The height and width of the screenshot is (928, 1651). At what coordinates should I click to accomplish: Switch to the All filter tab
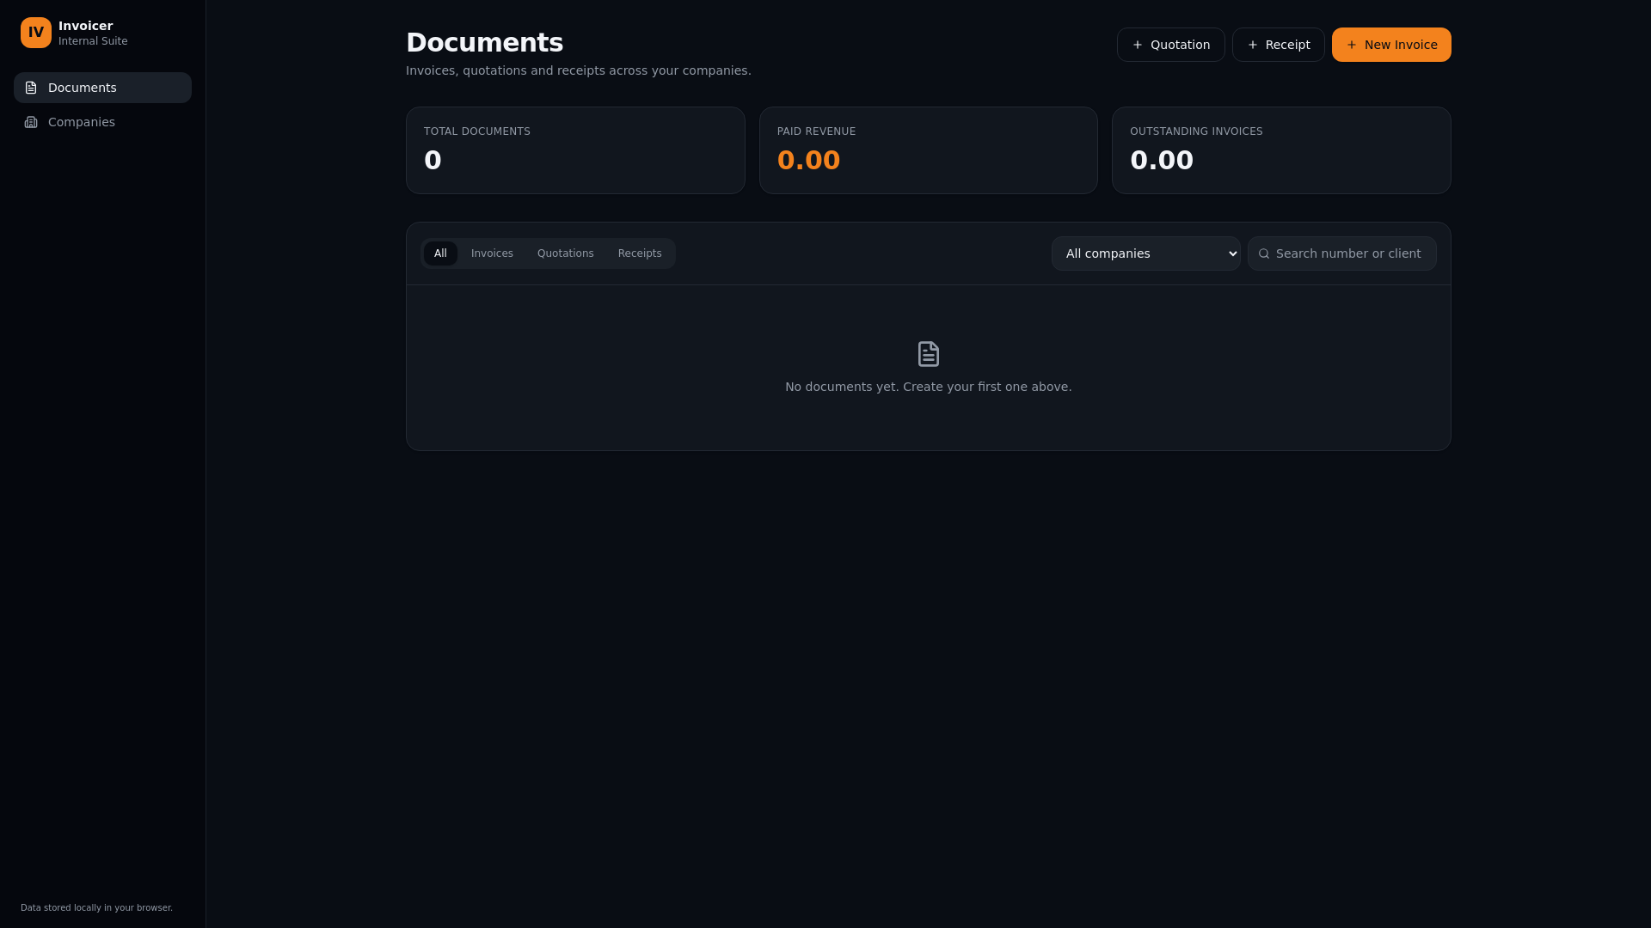tap(440, 253)
